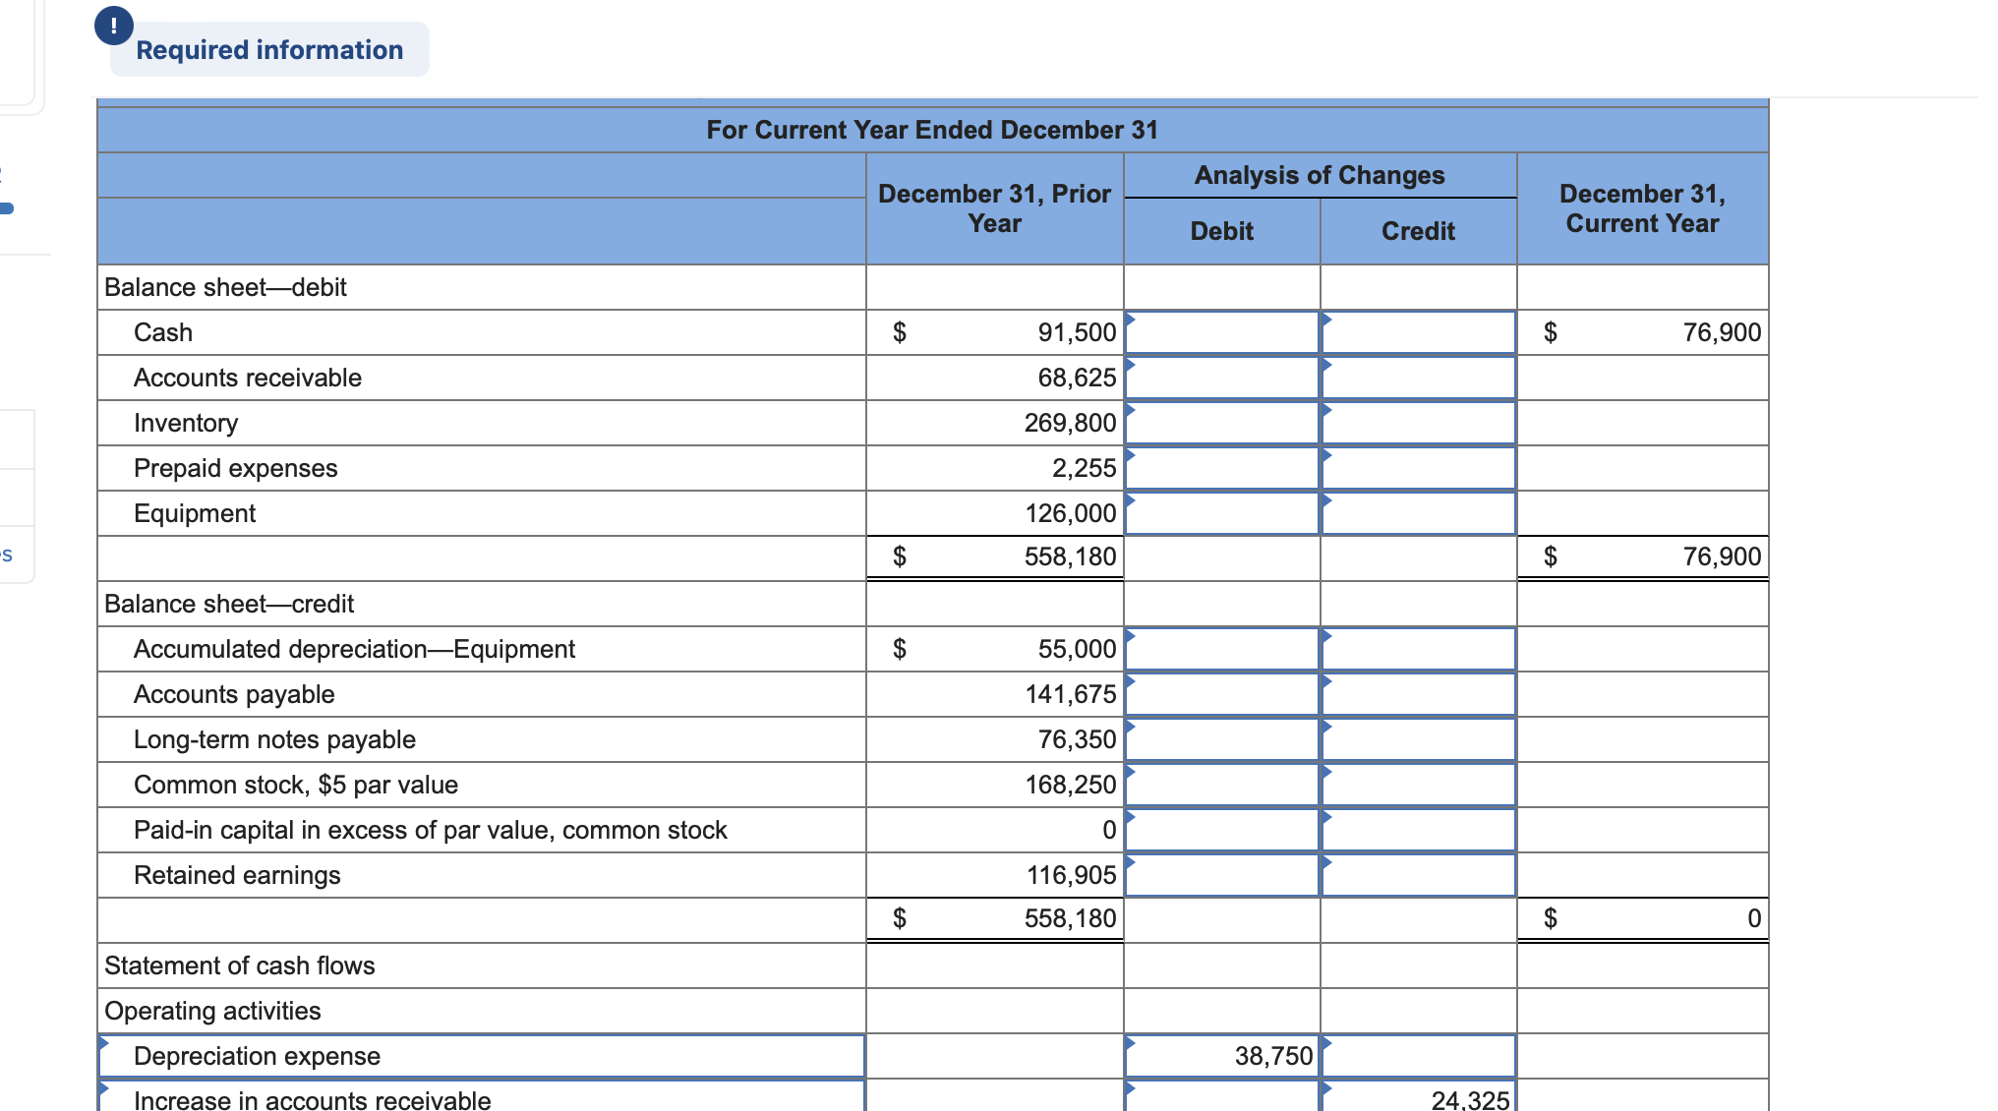Select Accounts receivable debit cell
Screen dimensions: 1998x1111
click(1221, 378)
